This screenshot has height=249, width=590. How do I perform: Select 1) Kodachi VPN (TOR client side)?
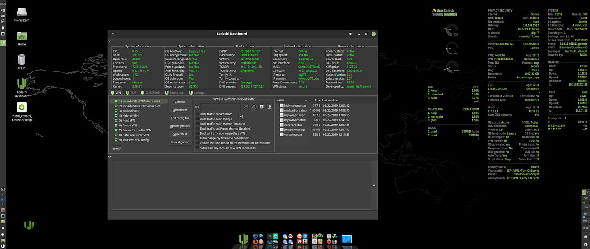pos(139,101)
